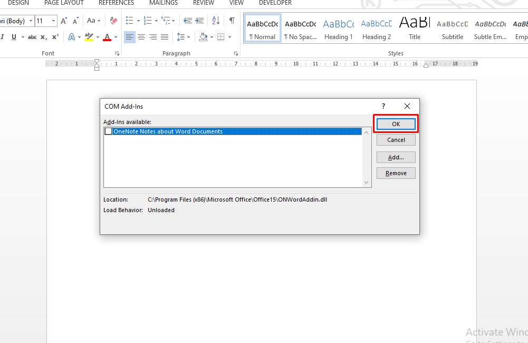The image size is (528, 343).
Task: Open the REVIEW ribbon tab
Action: click(203, 3)
